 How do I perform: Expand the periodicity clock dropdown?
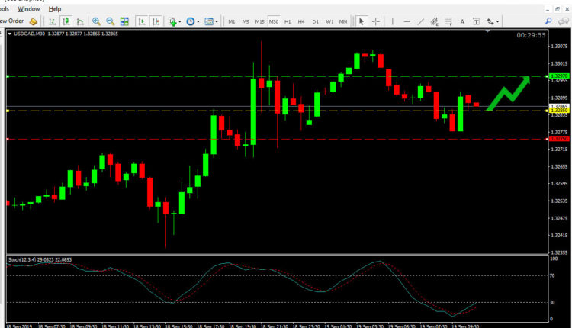pos(191,21)
